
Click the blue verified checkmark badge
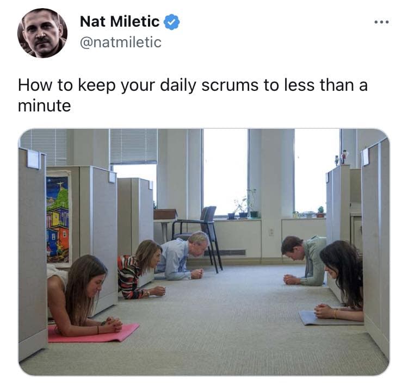pyautogui.click(x=171, y=22)
